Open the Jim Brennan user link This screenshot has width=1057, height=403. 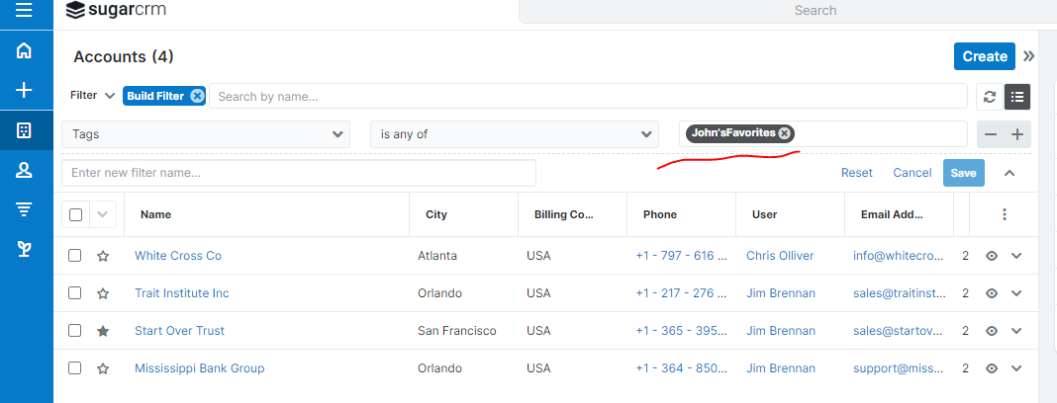pos(781,293)
